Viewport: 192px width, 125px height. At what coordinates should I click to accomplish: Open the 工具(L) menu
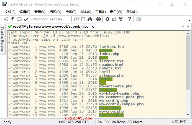click(x=100, y=12)
